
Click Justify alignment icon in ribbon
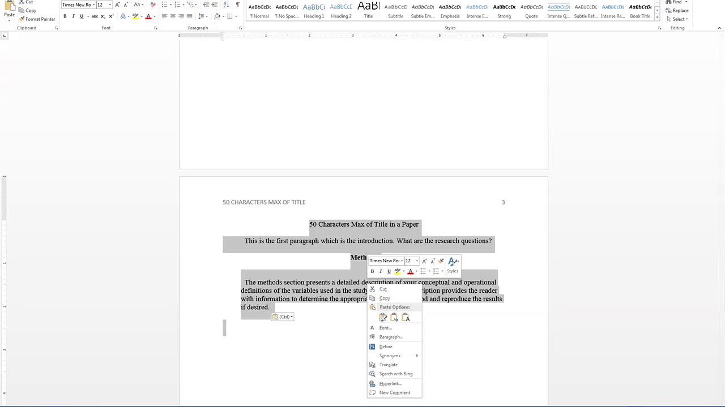pos(189,16)
